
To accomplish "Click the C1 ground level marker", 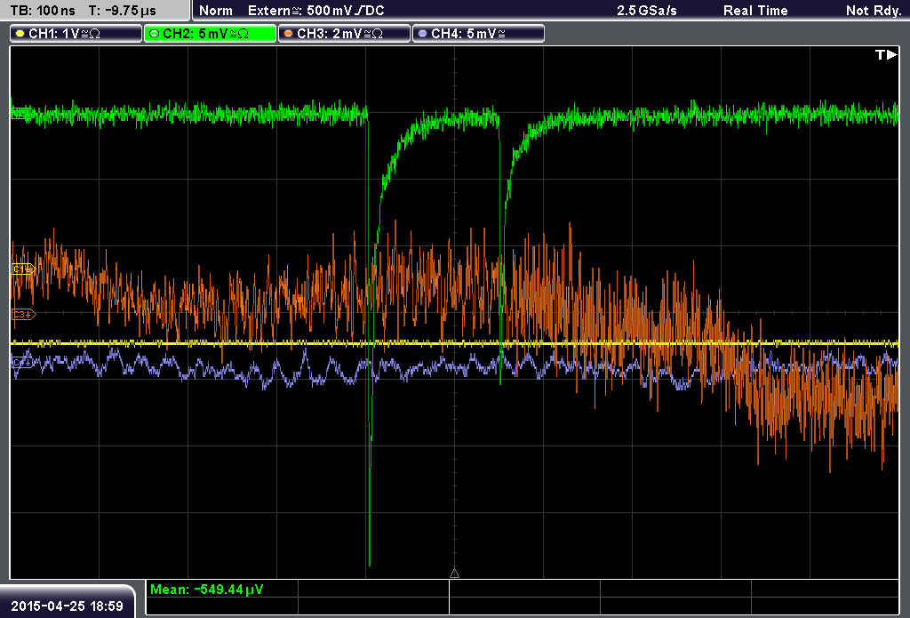I will click(23, 269).
